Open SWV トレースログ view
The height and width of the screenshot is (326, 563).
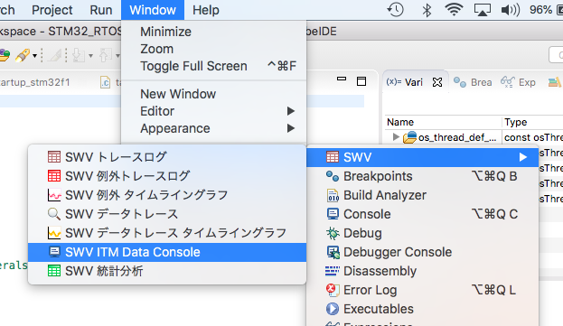coord(167,157)
